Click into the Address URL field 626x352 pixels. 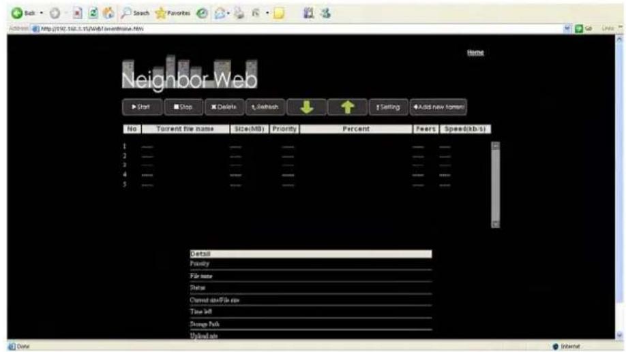297,29
